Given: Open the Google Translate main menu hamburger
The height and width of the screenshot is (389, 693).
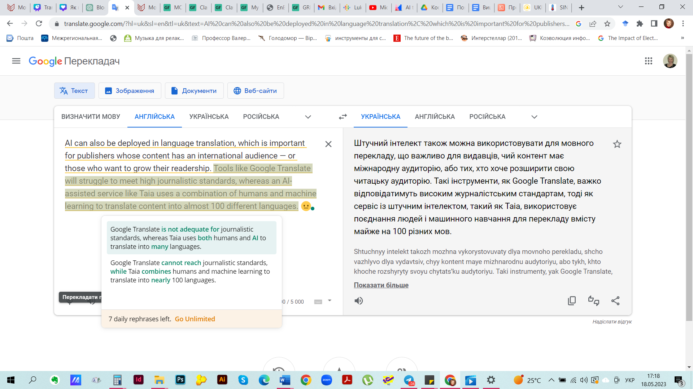Looking at the screenshot, I should tap(16, 61).
